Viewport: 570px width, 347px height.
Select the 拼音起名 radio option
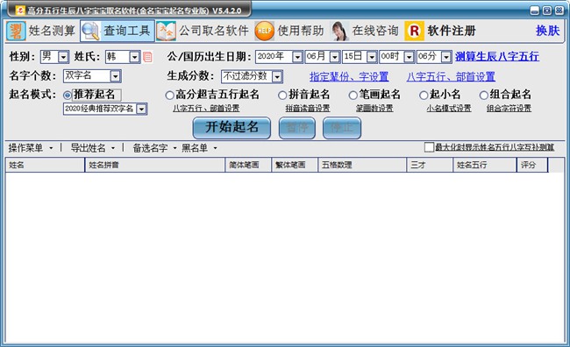[x=282, y=96]
